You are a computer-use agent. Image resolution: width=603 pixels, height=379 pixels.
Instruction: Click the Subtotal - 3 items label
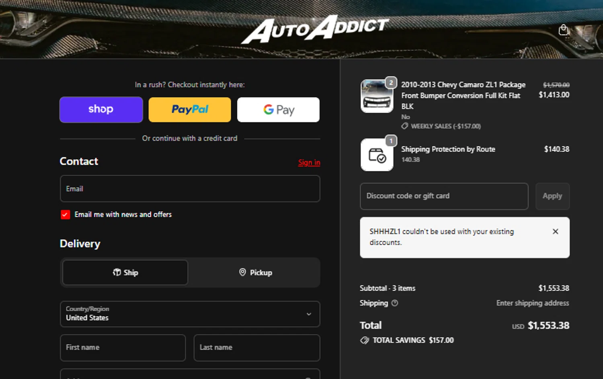(x=388, y=288)
